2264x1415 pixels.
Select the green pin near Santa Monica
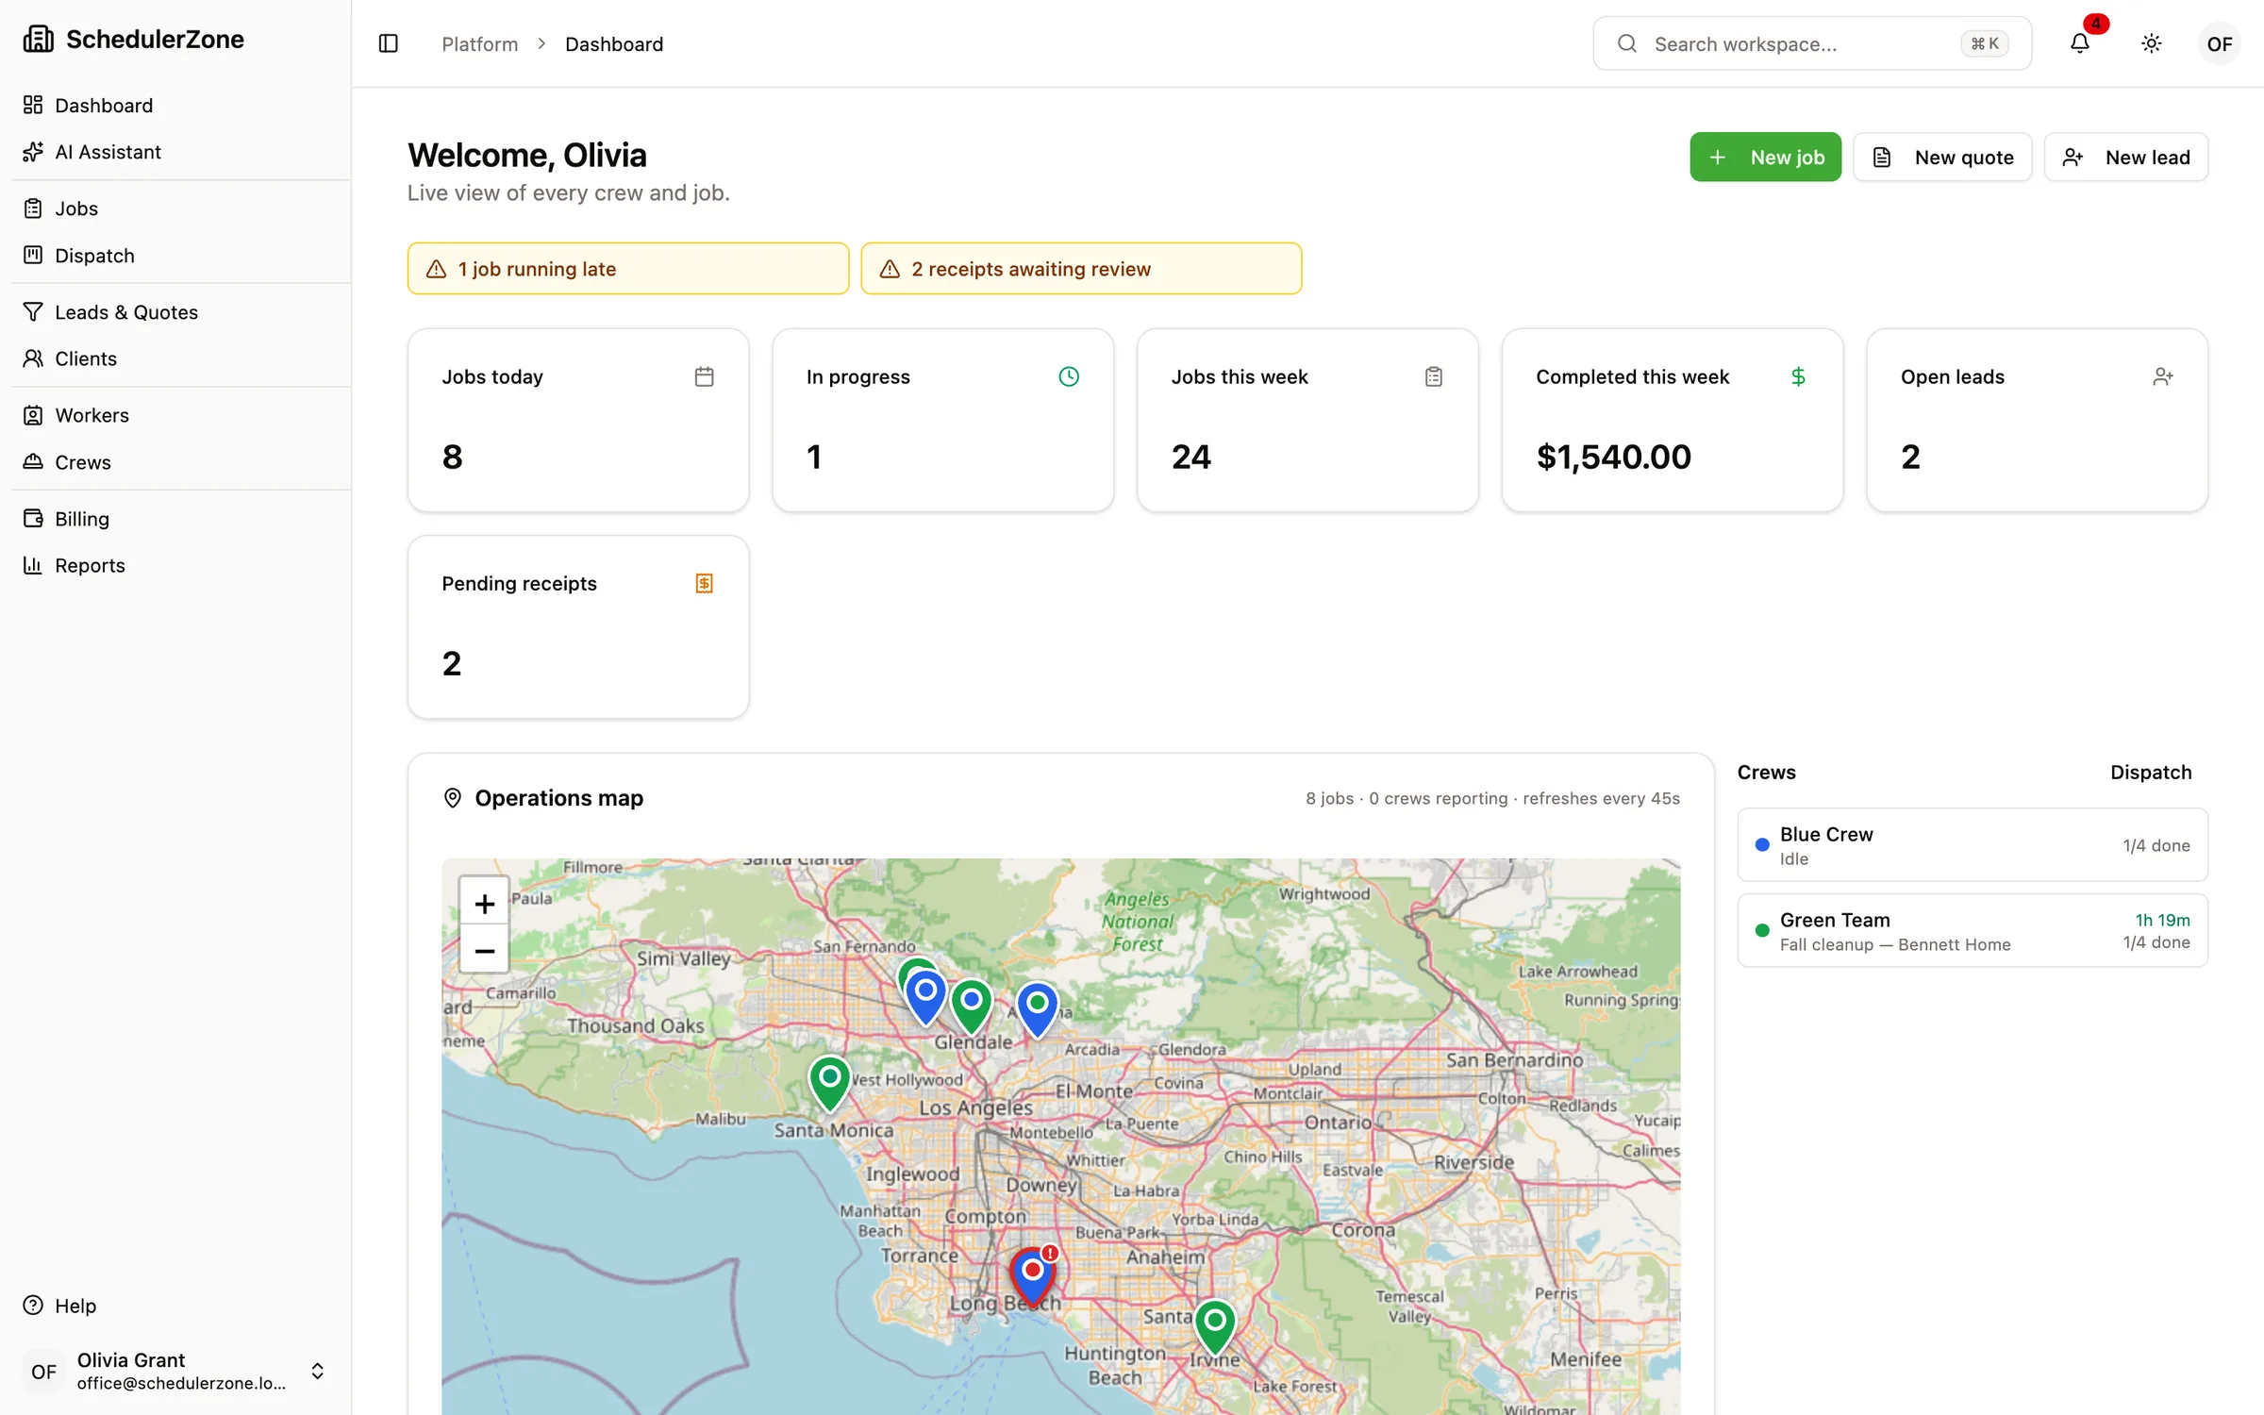point(830,1084)
